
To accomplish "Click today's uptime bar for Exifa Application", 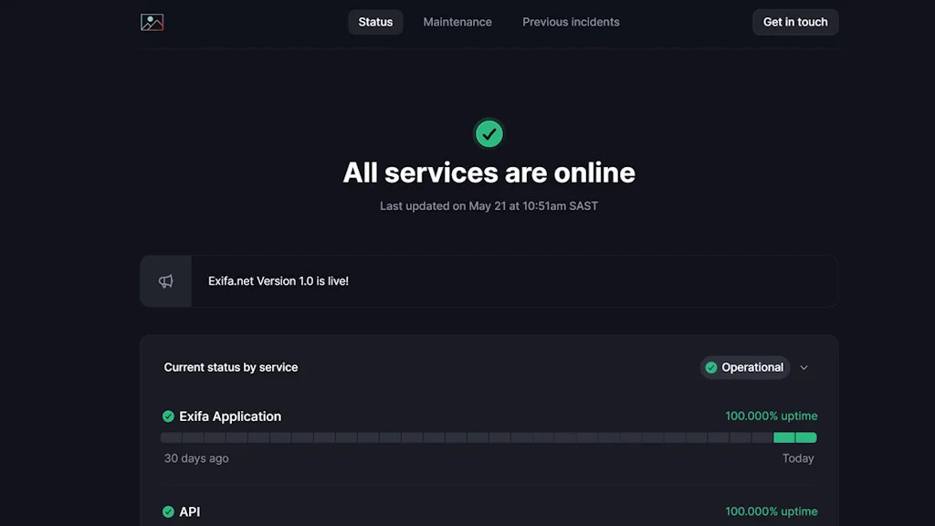I will pyautogui.click(x=804, y=437).
